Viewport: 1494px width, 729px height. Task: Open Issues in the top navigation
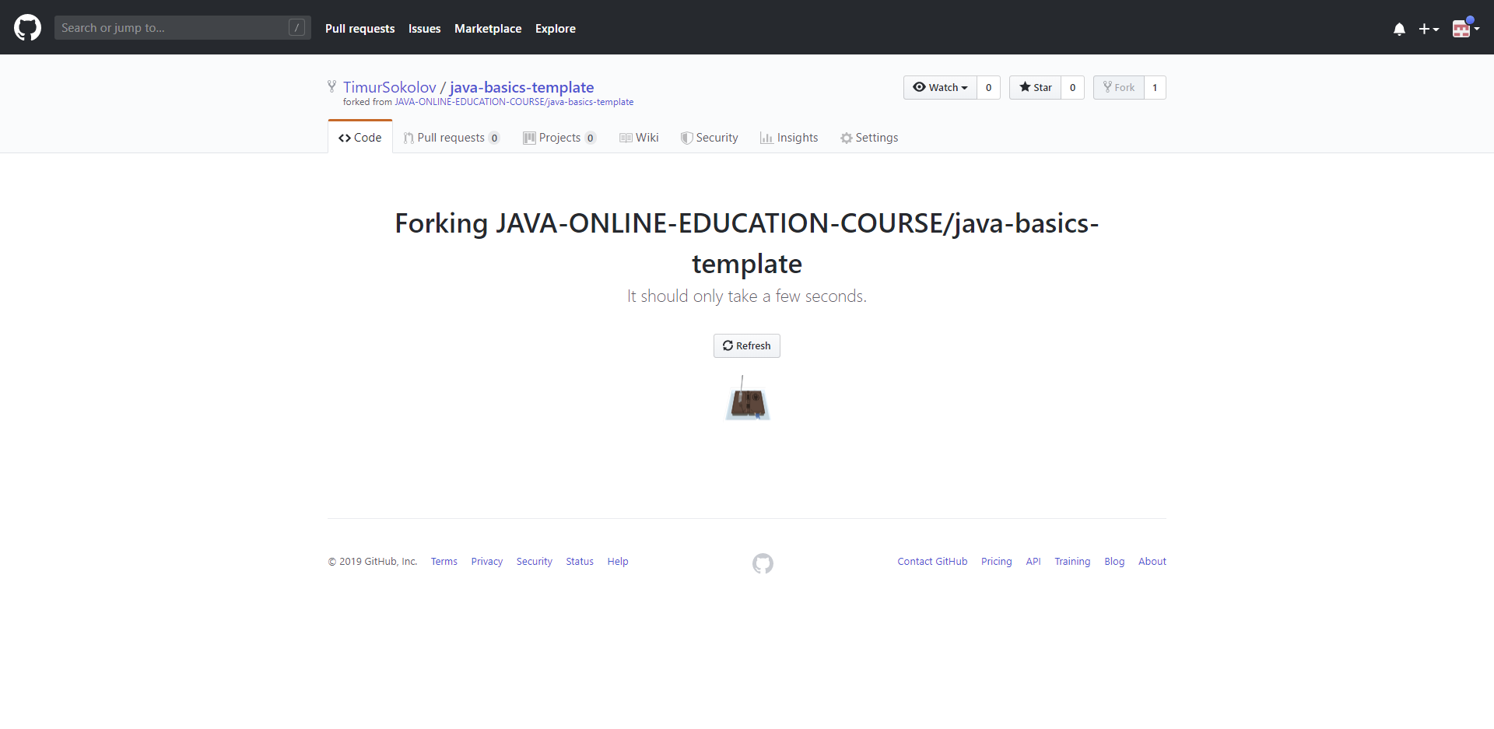pos(424,28)
